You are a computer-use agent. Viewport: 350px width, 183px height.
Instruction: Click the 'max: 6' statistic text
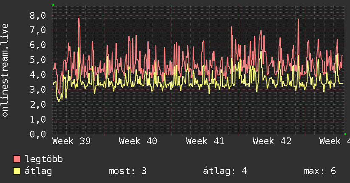(320, 171)
